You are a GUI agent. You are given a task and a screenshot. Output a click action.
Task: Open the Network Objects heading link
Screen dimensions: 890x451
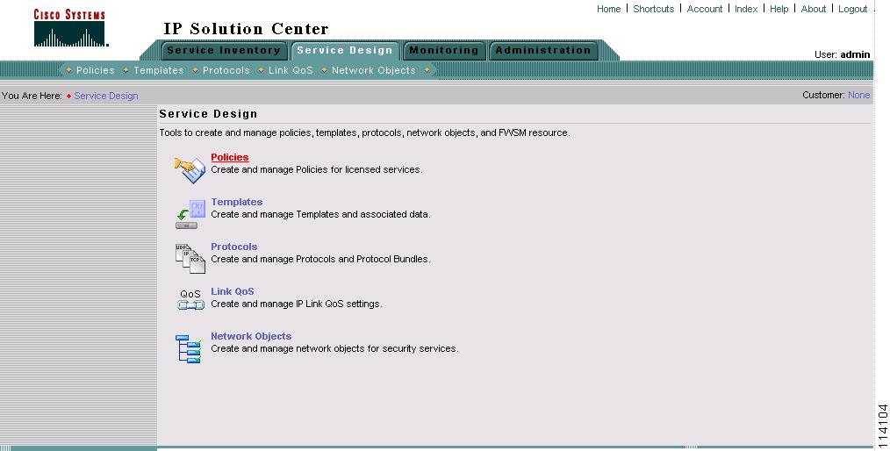(251, 336)
